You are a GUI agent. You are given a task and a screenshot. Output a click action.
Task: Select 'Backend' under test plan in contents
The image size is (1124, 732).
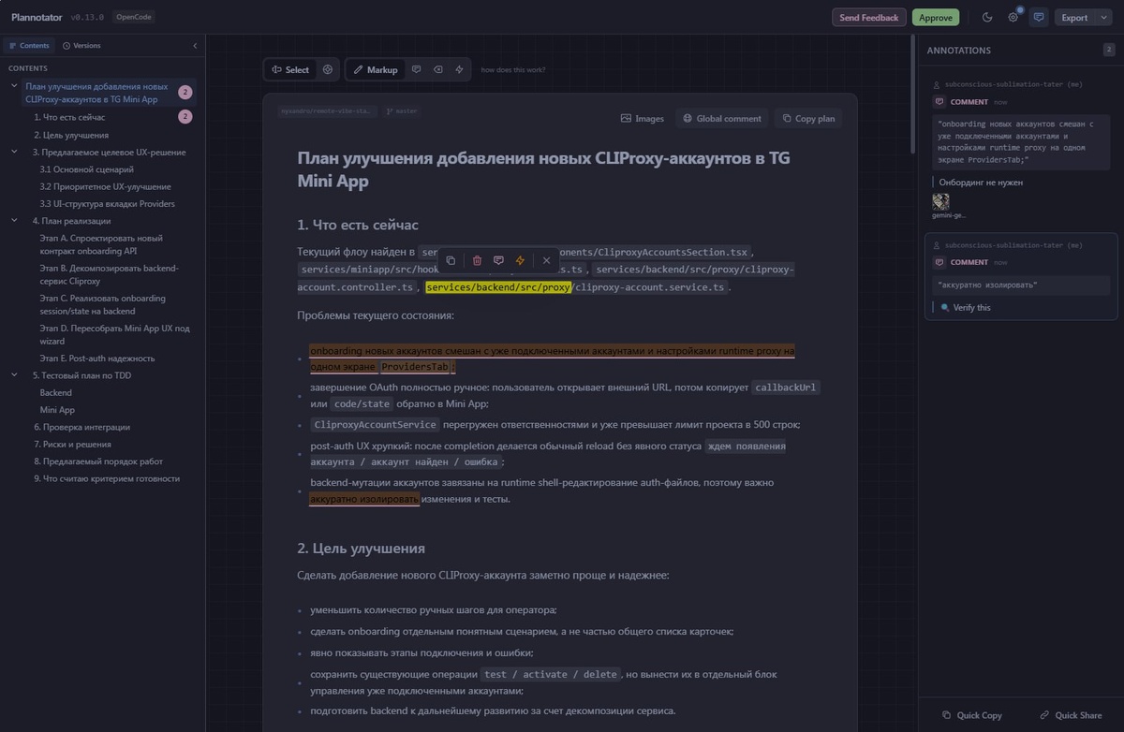55,392
